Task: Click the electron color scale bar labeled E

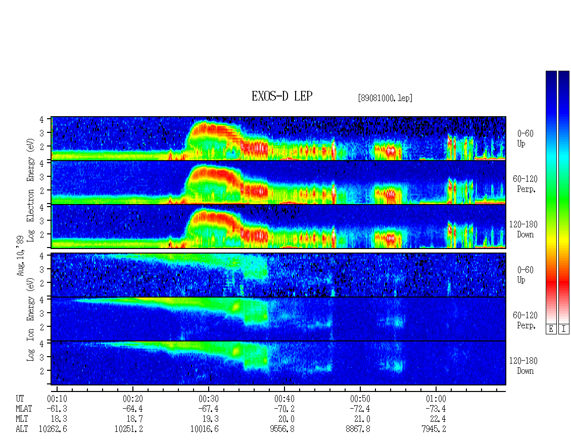Action: 551,197
